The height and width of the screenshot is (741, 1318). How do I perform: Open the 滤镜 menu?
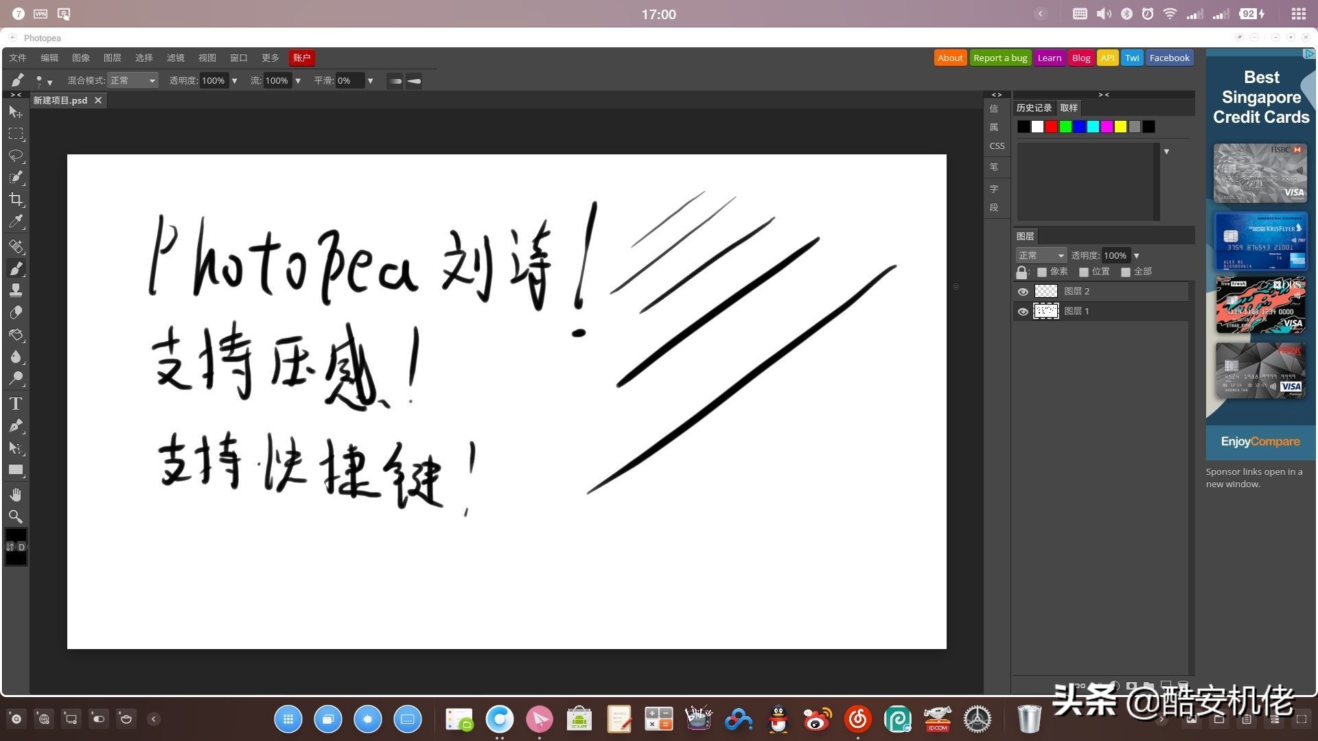coord(176,58)
